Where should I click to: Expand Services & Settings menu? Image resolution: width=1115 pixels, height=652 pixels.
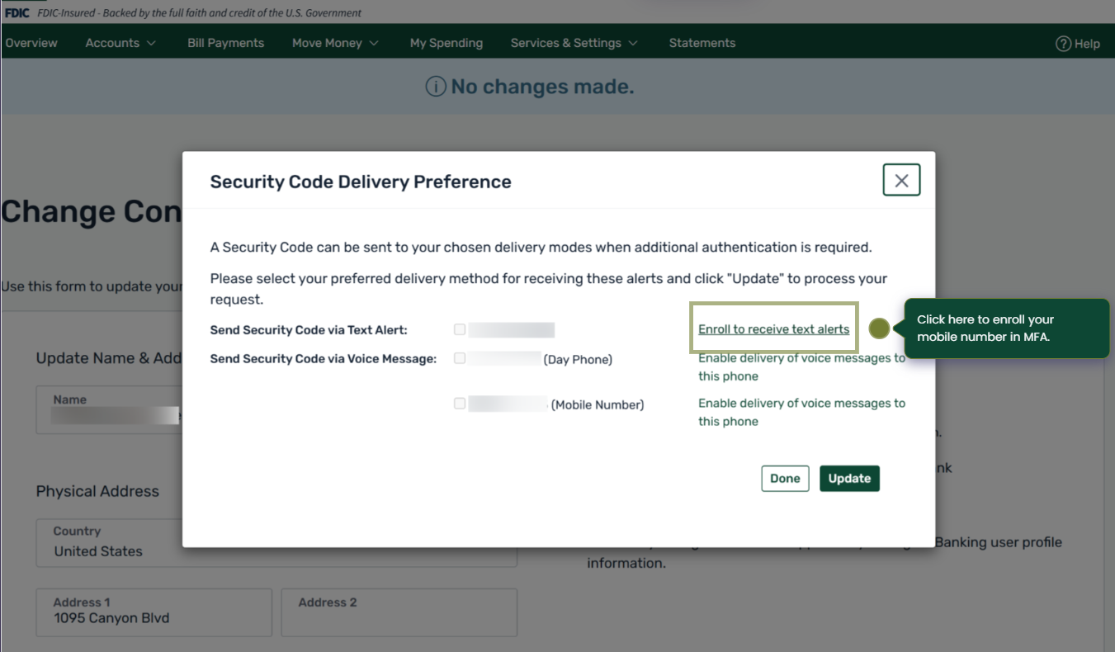pyautogui.click(x=574, y=43)
